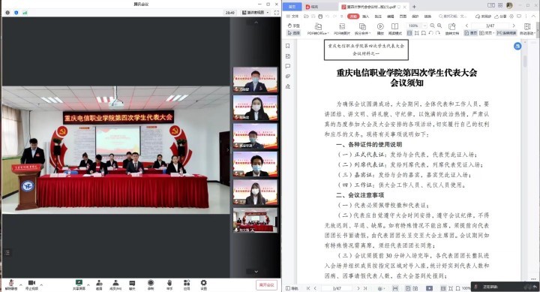
Task: Go to next page arrow beside 3/47
Action: click(x=514, y=26)
